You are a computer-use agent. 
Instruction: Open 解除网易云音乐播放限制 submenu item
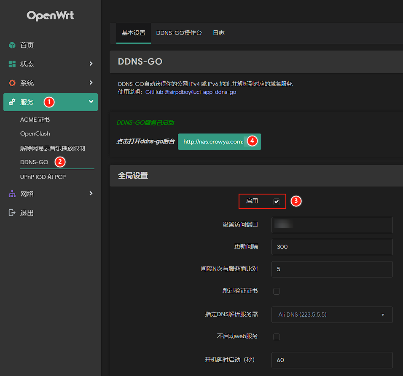tap(52, 148)
